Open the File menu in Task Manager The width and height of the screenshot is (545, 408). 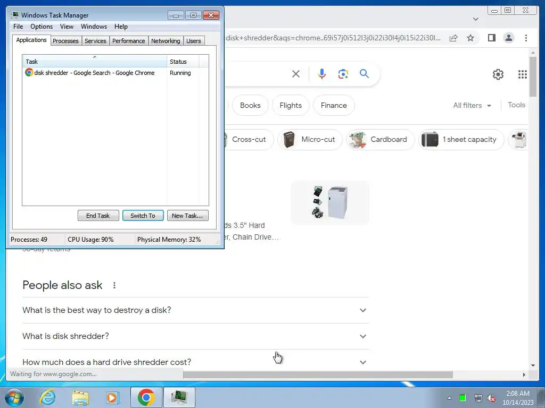click(x=18, y=27)
